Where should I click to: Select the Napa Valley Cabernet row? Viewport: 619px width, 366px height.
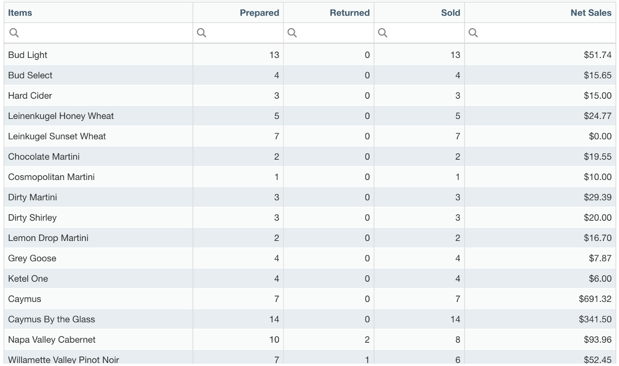click(x=52, y=340)
